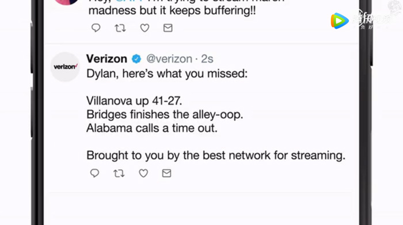This screenshot has height=225, width=403.
Task: Click the @verizon handle
Action: pyautogui.click(x=169, y=59)
